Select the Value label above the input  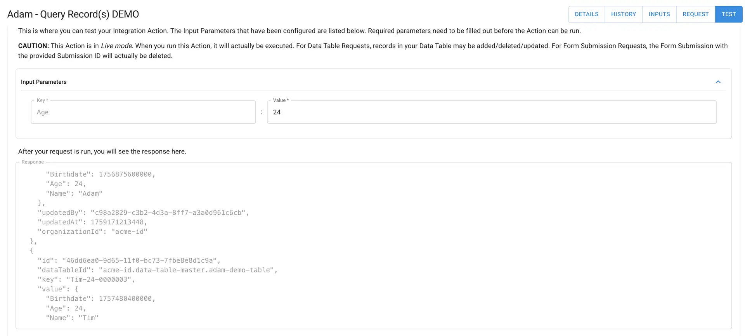coord(280,100)
